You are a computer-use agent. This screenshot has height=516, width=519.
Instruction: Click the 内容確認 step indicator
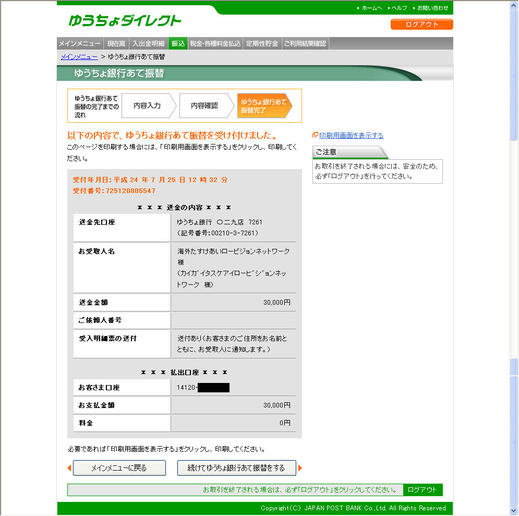tap(206, 105)
